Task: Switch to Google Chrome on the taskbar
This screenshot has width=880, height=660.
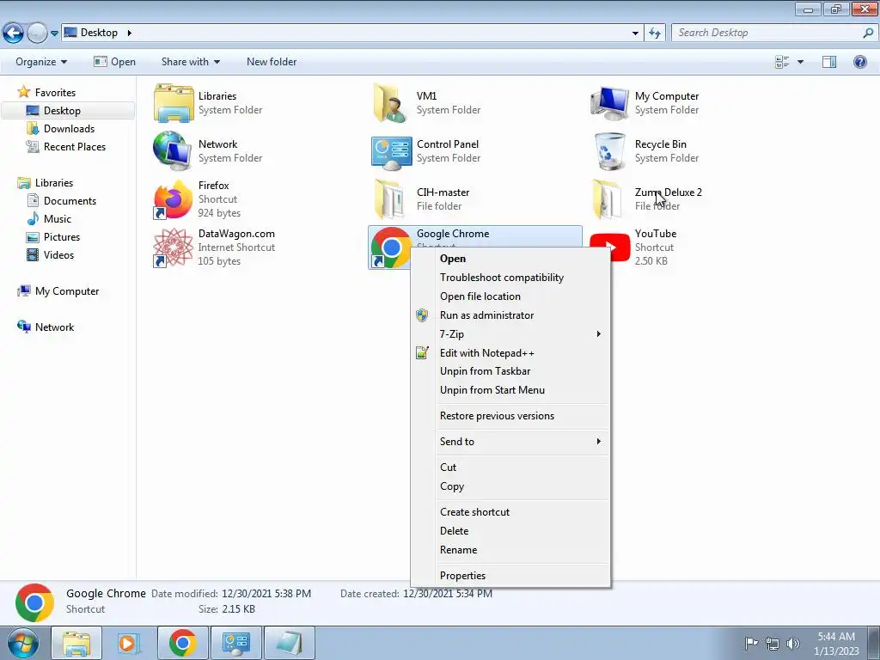Action: 182,643
